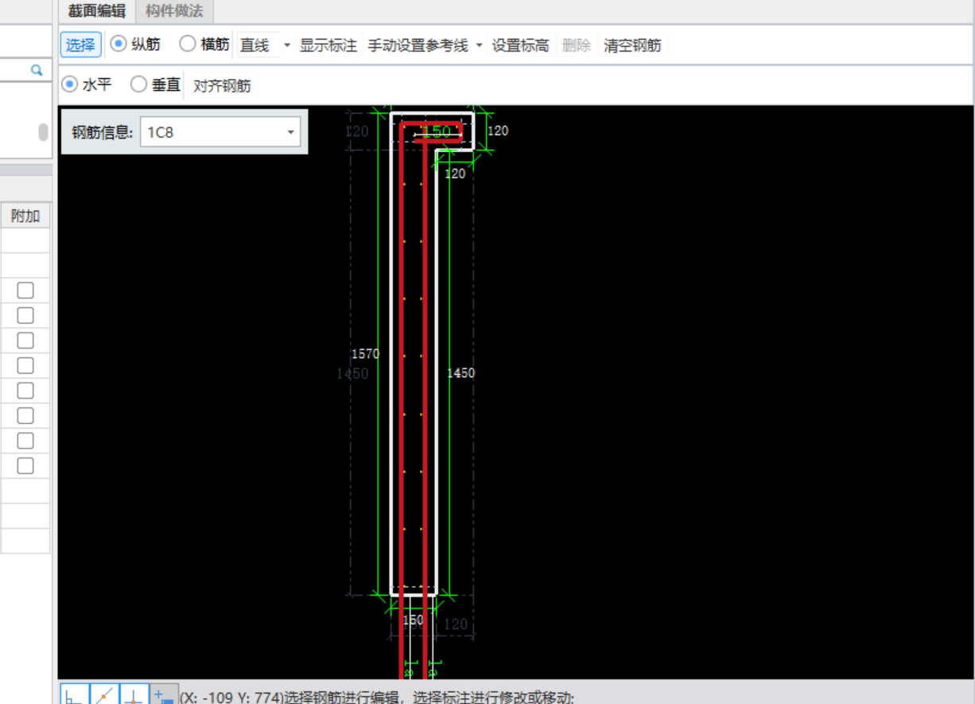Open the 钢筋信息 combo box arrow
This screenshot has height=704, width=975.
290,133
